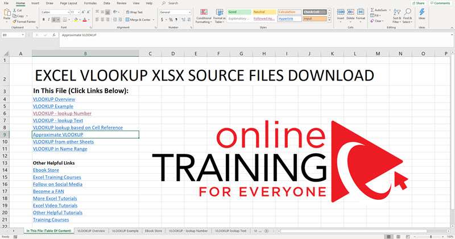Viewport: 455px width, 239px height.
Task: Open the Calibri font name dropdown
Action: click(68, 12)
